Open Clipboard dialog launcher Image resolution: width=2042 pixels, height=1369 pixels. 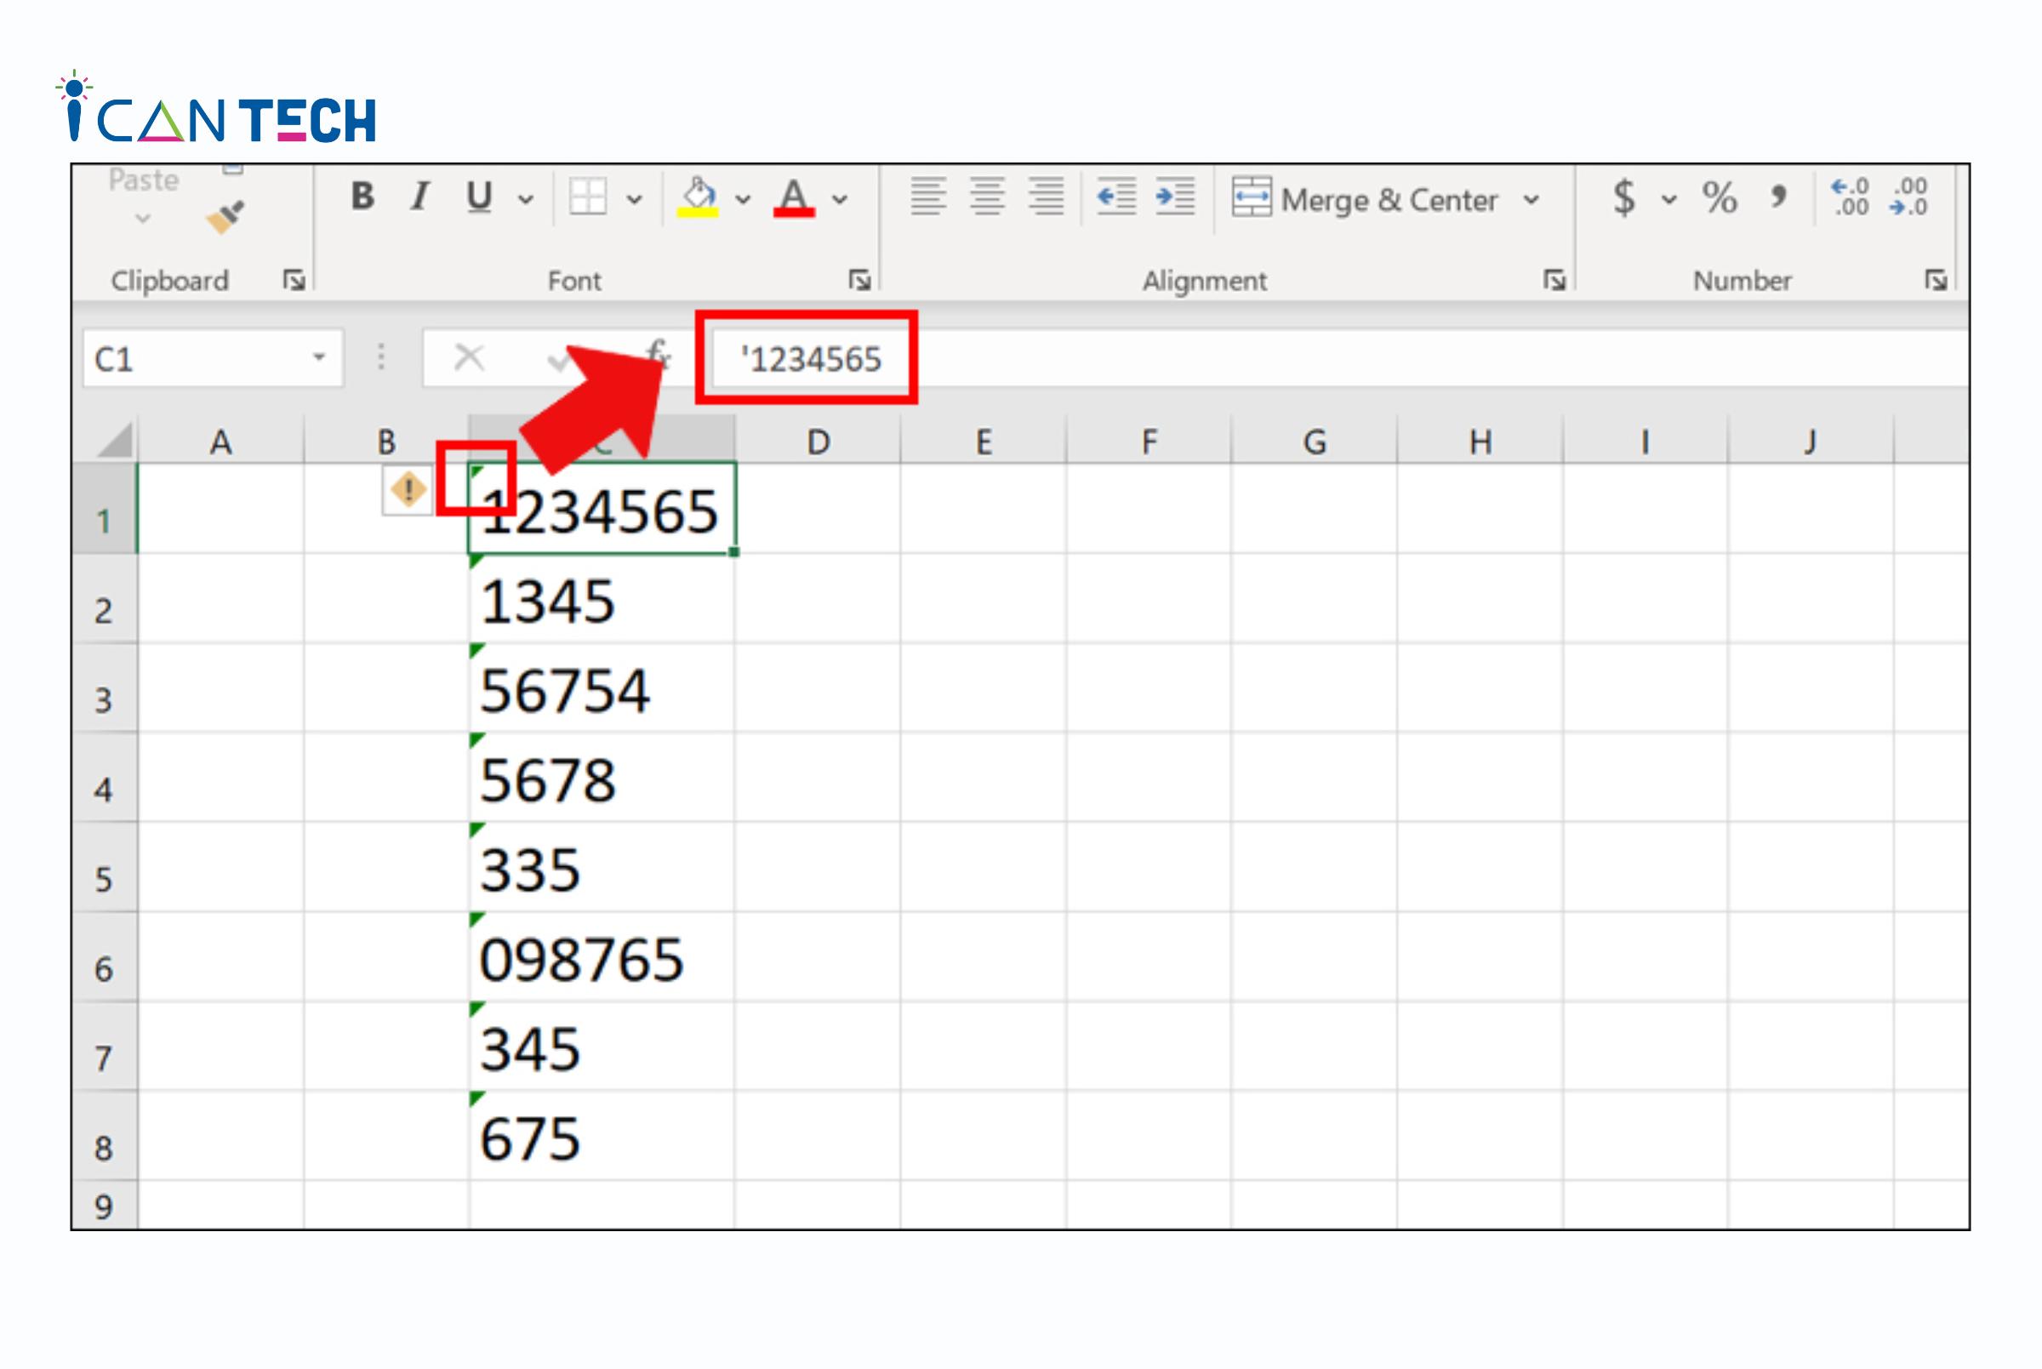coord(294,280)
